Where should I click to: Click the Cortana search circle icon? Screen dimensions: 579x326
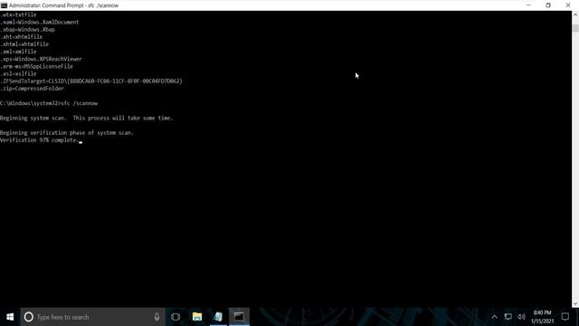click(29, 317)
